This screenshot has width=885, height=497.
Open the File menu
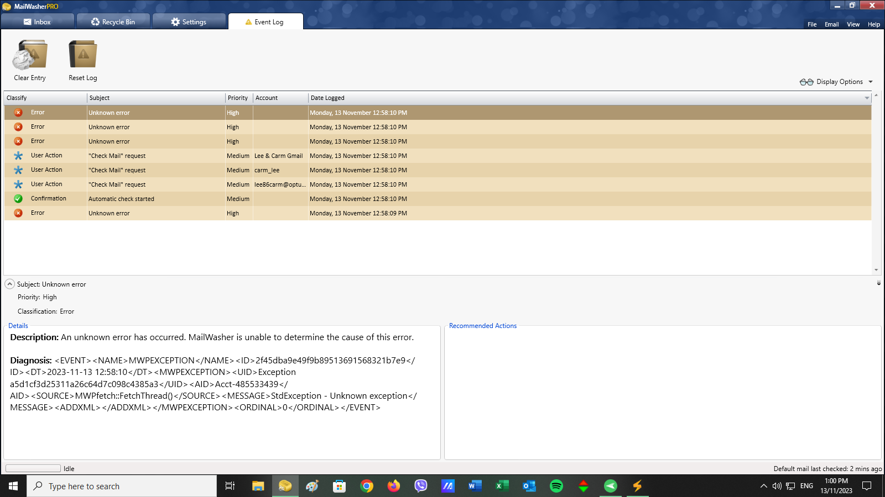point(812,24)
